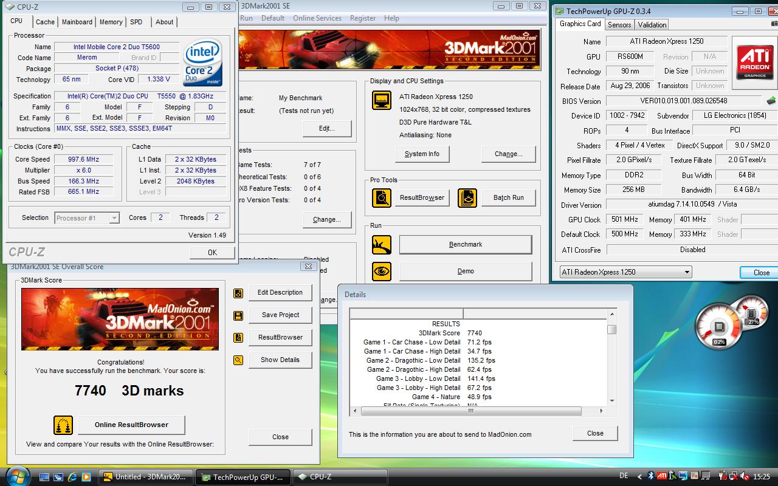Image resolution: width=778 pixels, height=486 pixels.
Task: Click the DE language indicator in the taskbar
Action: [x=624, y=477]
